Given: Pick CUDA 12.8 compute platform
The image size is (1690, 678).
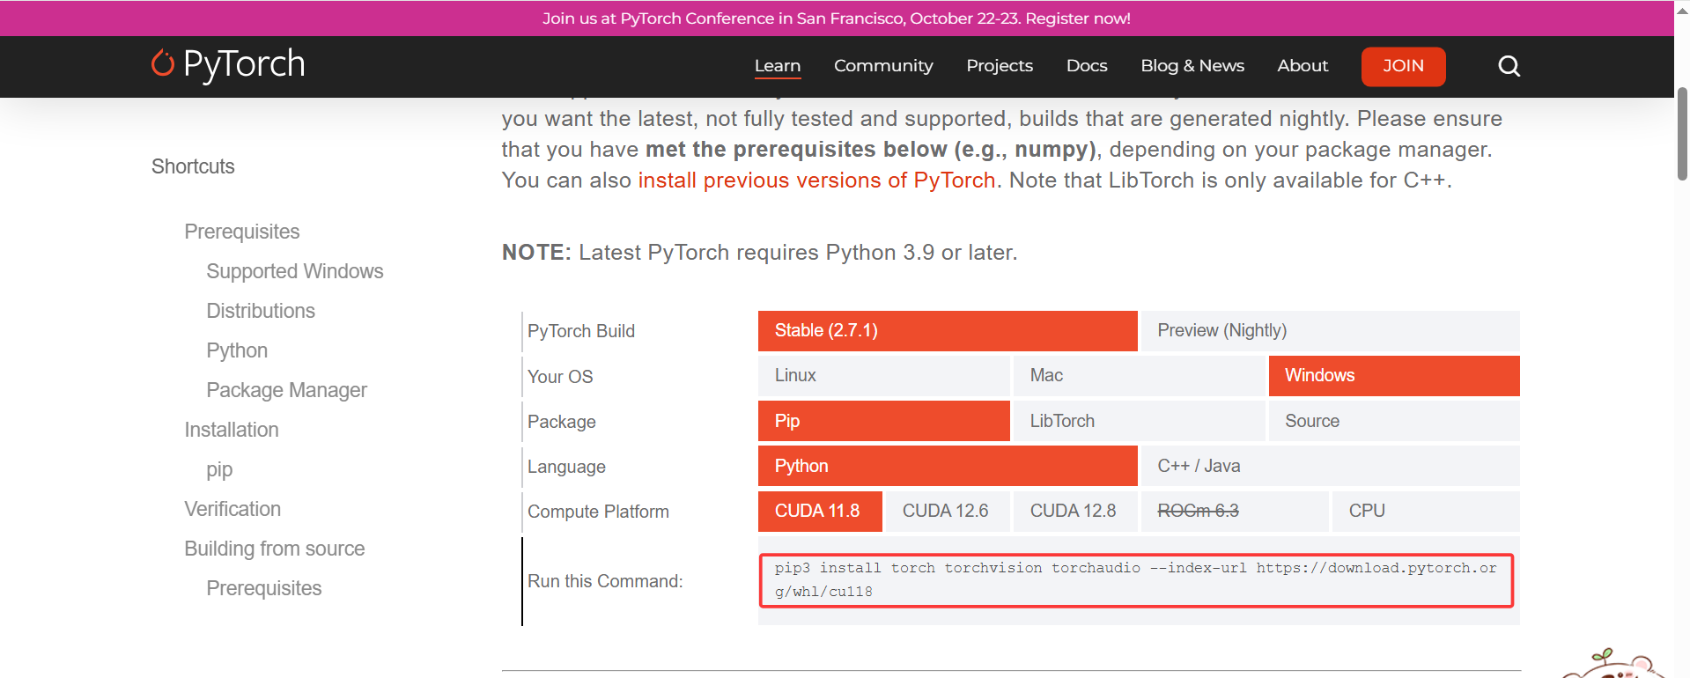Looking at the screenshot, I should pos(1075,512).
